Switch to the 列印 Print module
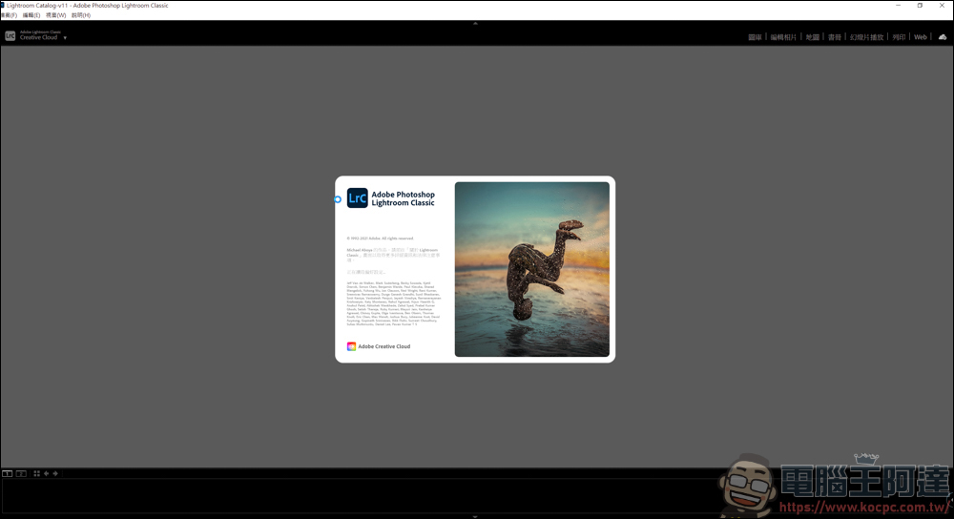This screenshot has width=954, height=519. pos(899,37)
